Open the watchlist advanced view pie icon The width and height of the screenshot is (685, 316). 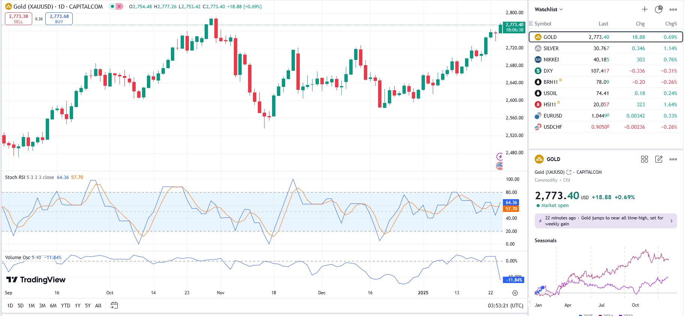coord(658,9)
